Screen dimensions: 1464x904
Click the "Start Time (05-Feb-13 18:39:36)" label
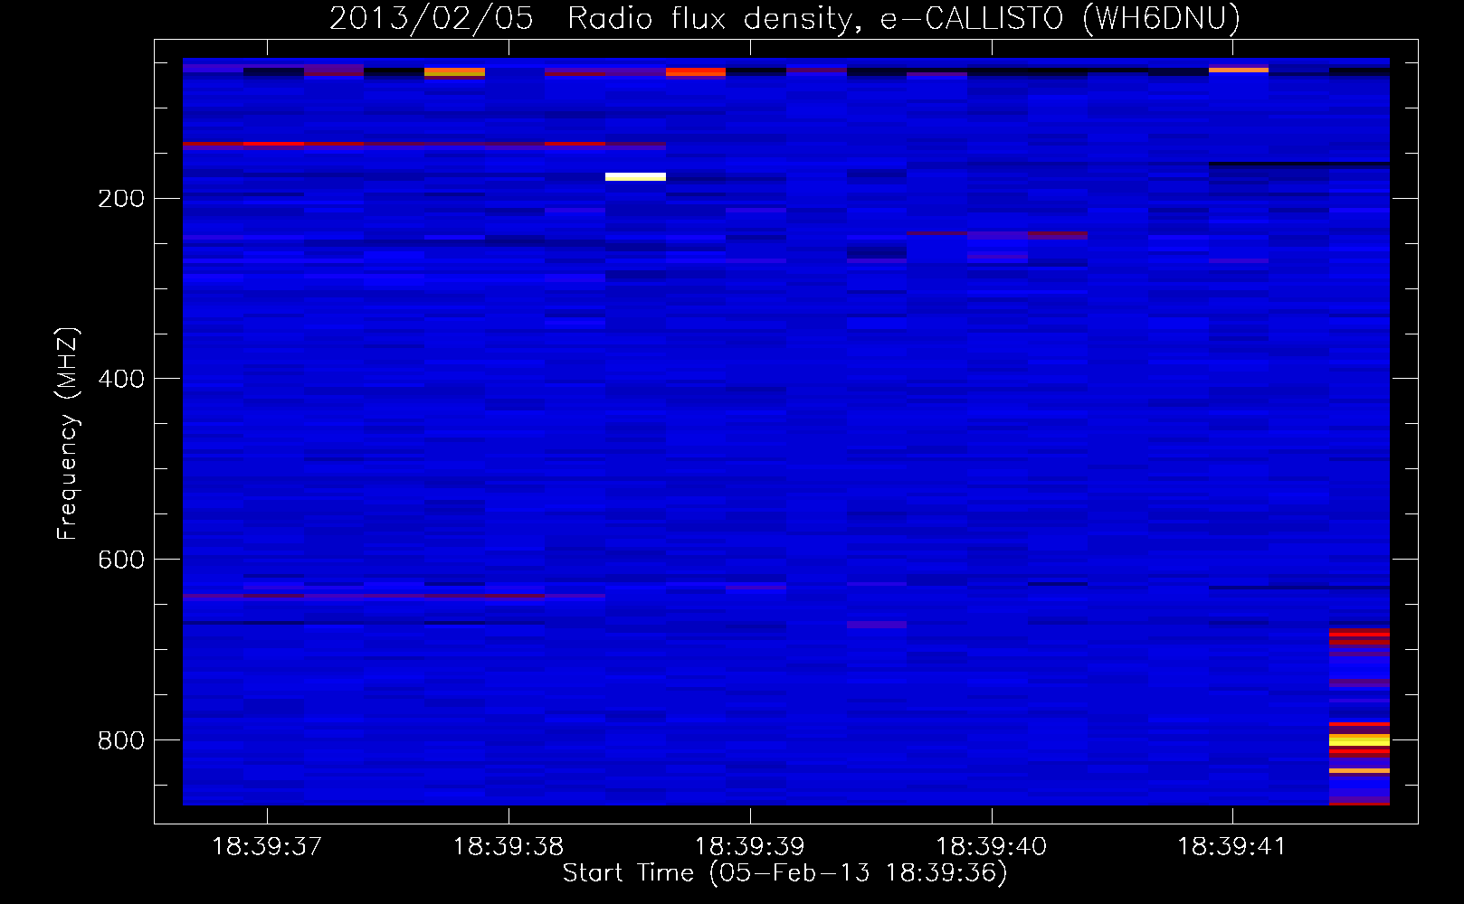[x=784, y=873]
